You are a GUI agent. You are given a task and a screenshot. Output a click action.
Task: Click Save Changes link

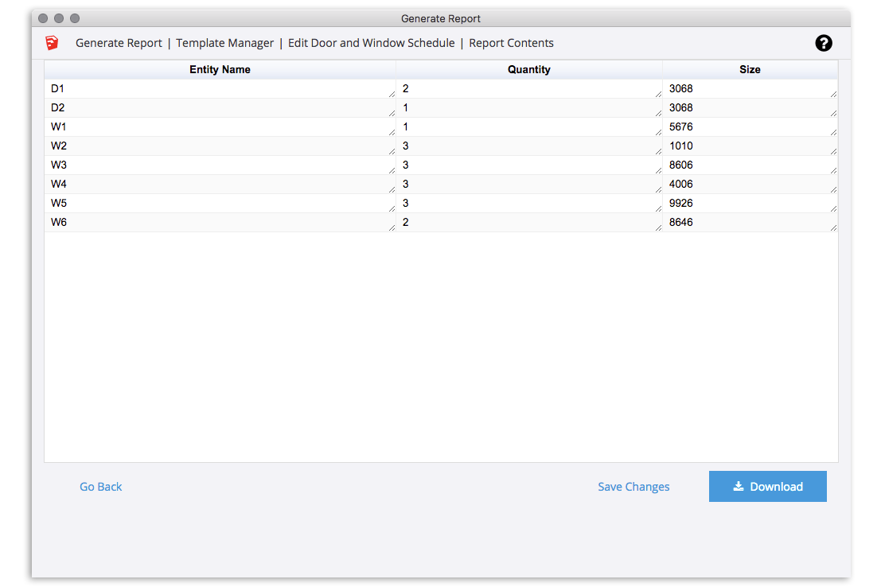[x=633, y=487]
